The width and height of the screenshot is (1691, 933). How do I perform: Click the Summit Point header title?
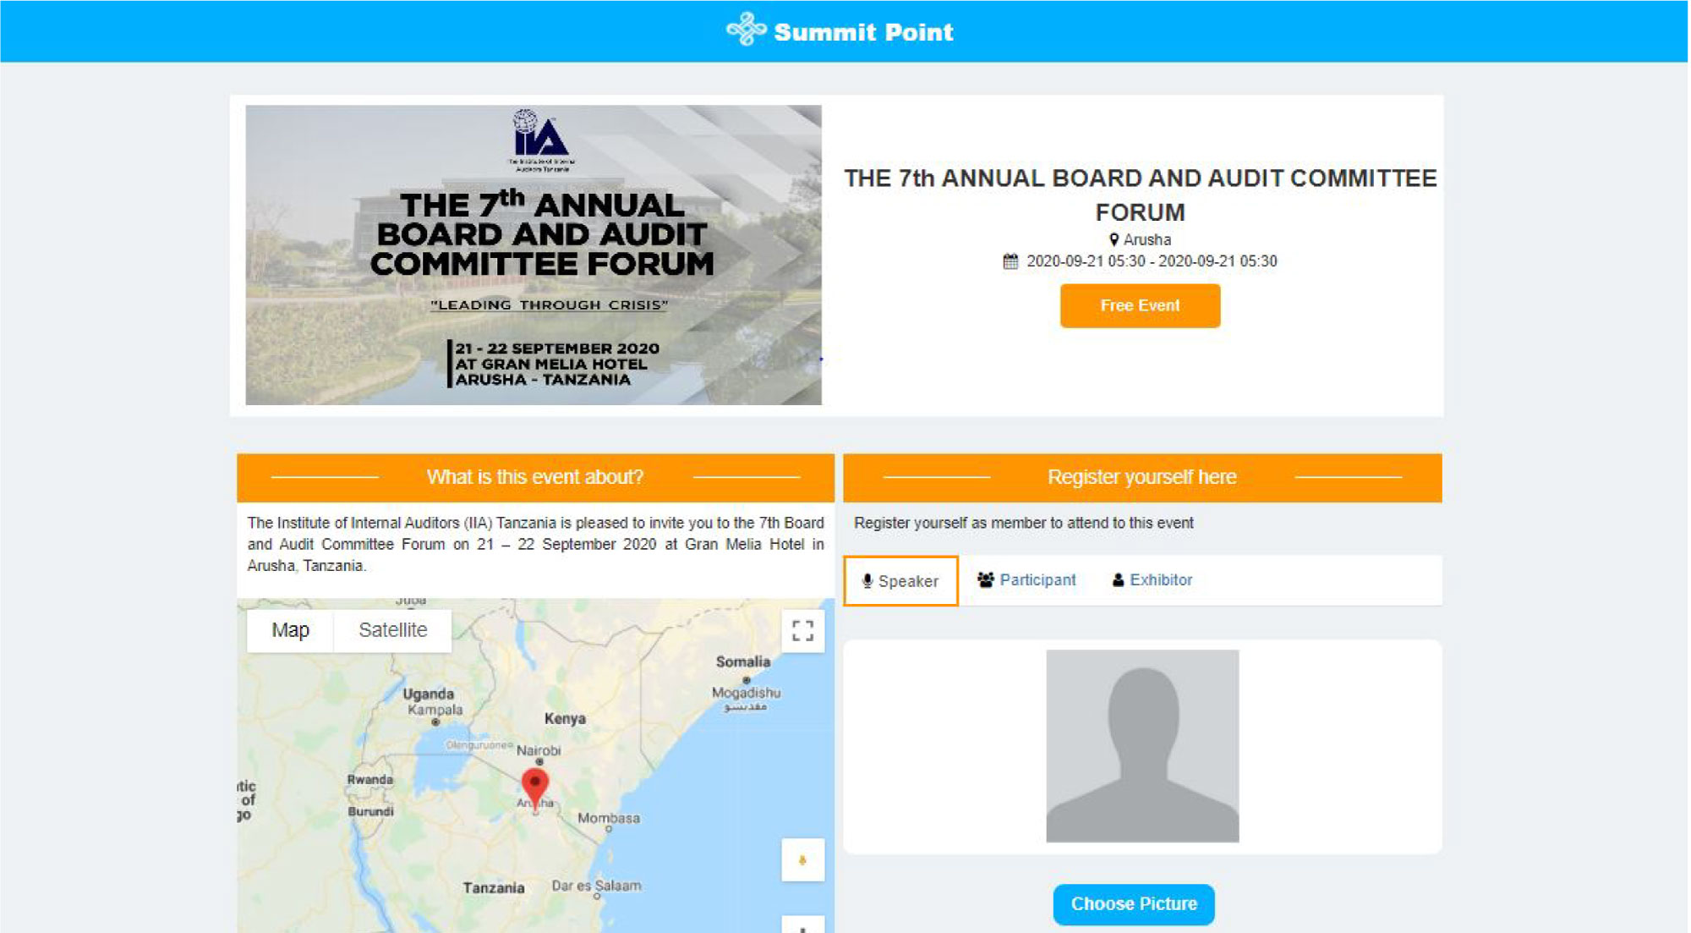click(x=863, y=32)
